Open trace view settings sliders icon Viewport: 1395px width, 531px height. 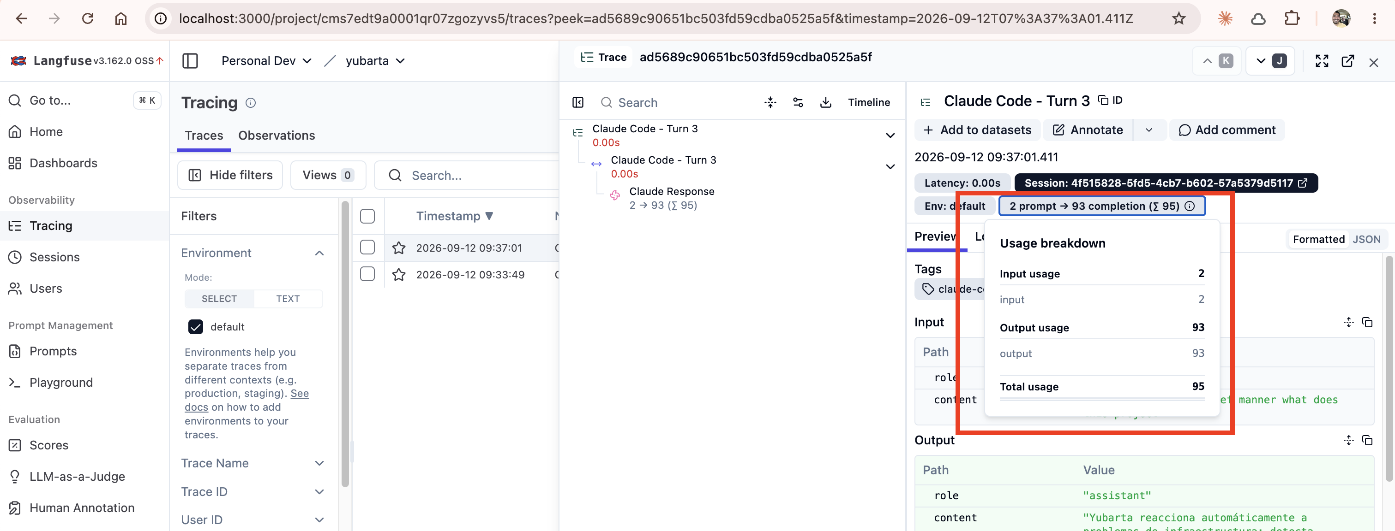click(798, 102)
